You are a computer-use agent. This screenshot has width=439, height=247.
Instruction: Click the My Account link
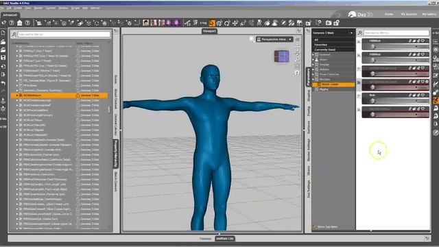tap(409, 14)
